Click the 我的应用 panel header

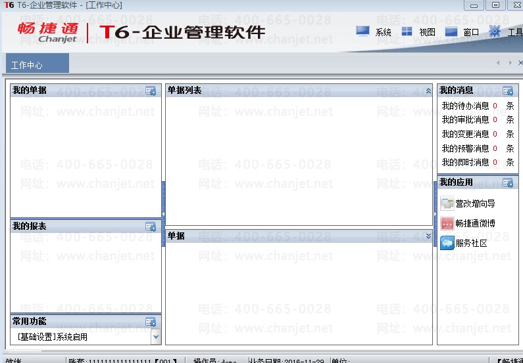pyautogui.click(x=478, y=182)
